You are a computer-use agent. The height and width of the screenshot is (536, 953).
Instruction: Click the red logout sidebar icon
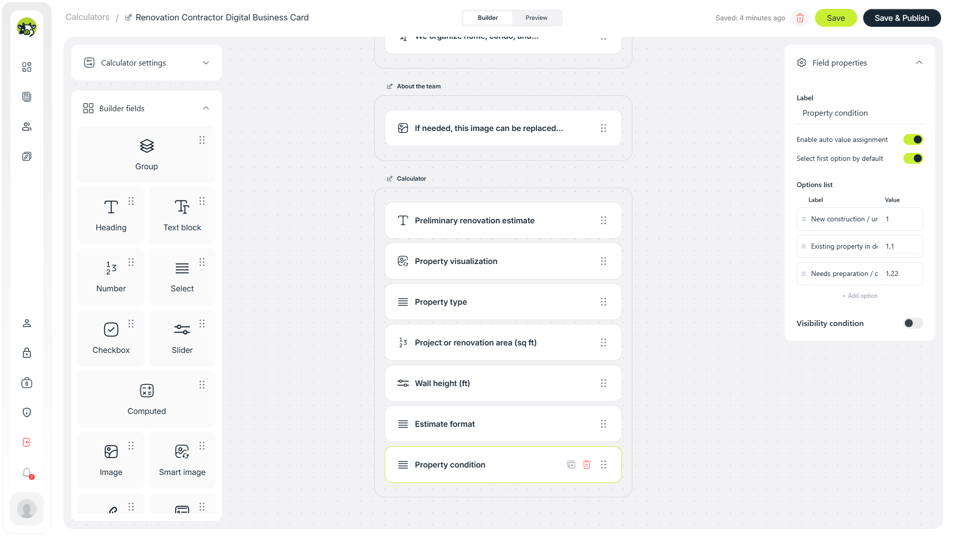[27, 442]
